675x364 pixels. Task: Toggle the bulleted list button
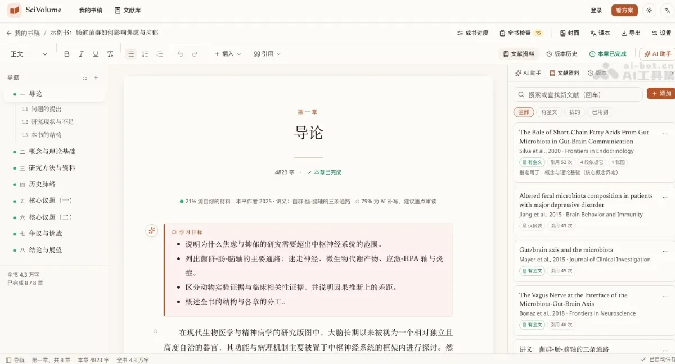click(130, 54)
